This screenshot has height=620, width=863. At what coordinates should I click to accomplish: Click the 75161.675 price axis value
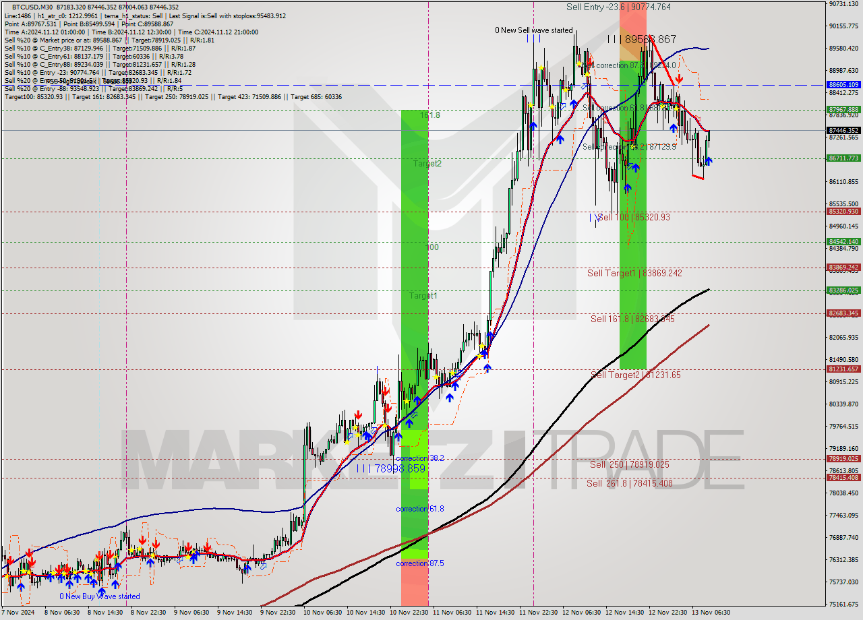tap(843, 604)
